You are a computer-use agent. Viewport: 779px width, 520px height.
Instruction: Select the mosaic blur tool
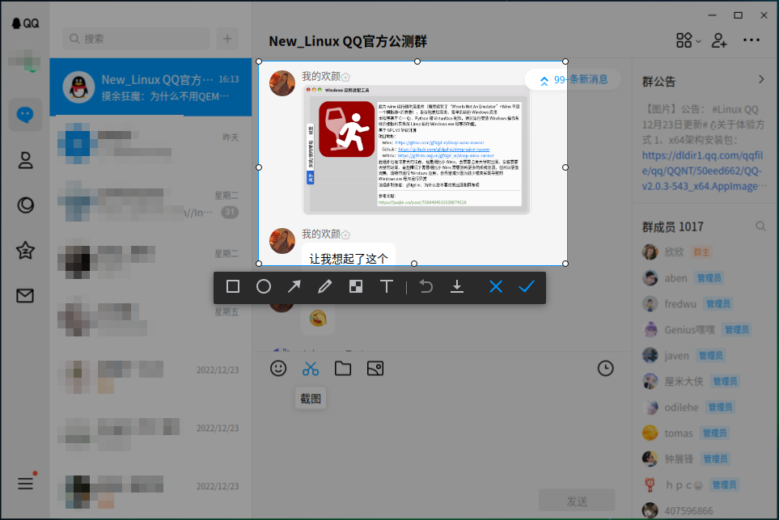click(x=356, y=286)
